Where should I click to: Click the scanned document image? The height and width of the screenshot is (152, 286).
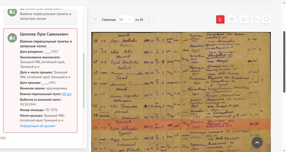click(x=181, y=92)
